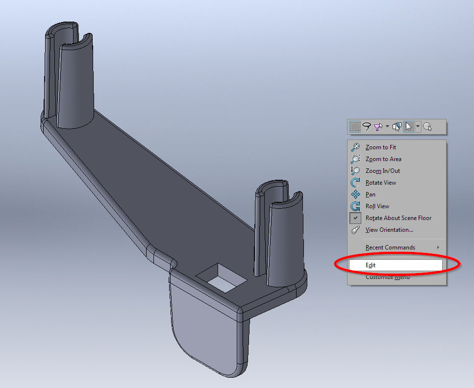Choose Customize Menu option

[397, 277]
